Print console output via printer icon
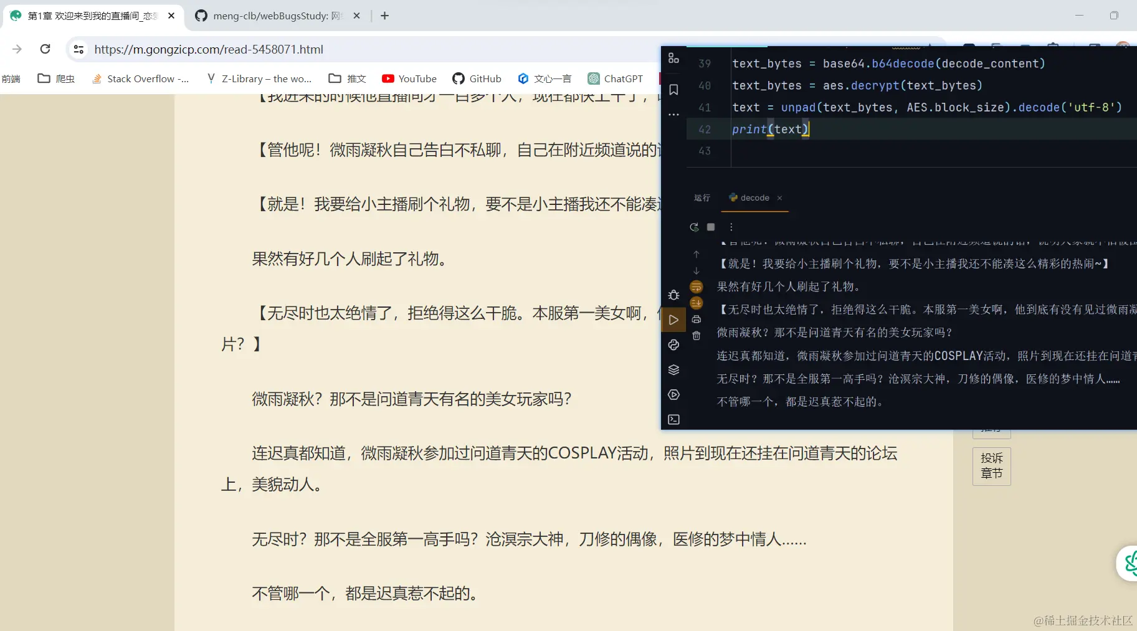The width and height of the screenshot is (1137, 631). pos(697,320)
